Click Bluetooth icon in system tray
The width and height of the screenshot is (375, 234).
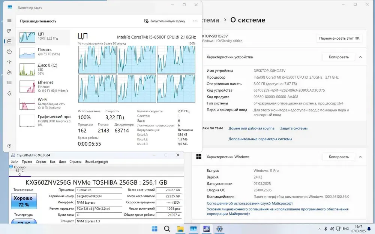coord(325,229)
